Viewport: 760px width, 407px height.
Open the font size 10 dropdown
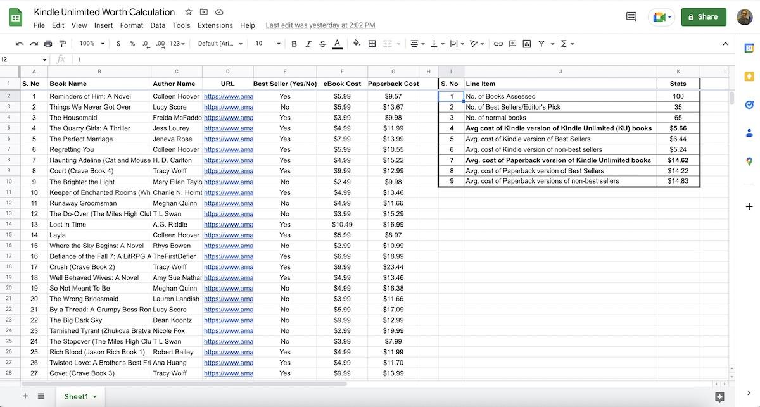pyautogui.click(x=268, y=44)
